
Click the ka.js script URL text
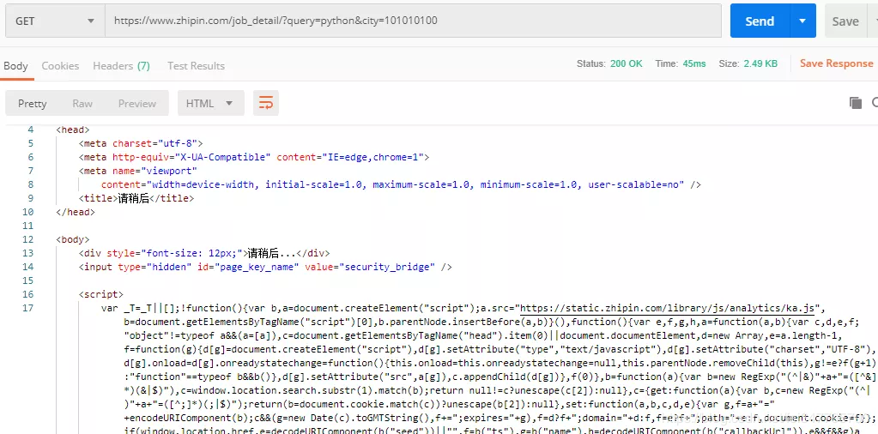pos(669,308)
